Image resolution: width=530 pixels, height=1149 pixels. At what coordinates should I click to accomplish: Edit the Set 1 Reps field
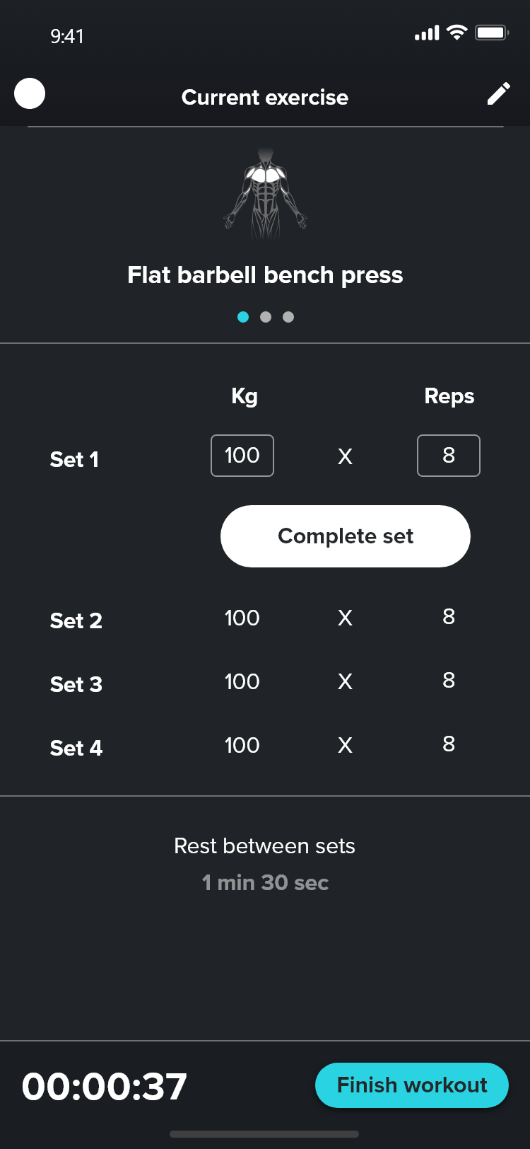449,456
